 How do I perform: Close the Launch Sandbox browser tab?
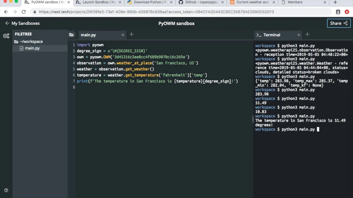point(120,2)
